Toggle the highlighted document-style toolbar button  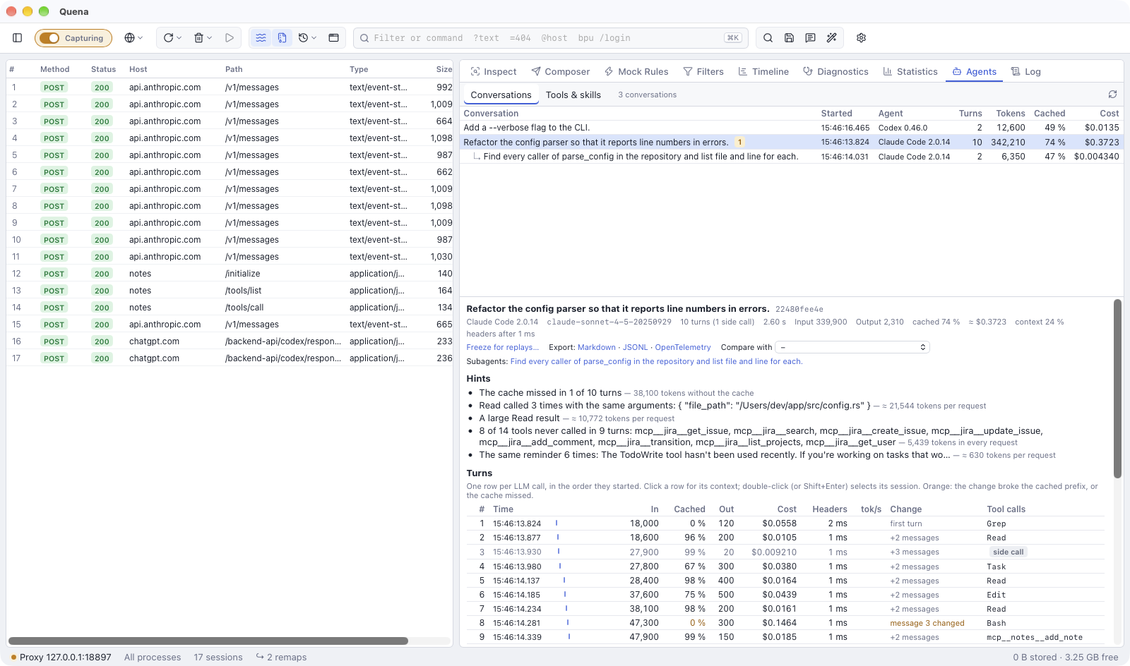pyautogui.click(x=282, y=38)
